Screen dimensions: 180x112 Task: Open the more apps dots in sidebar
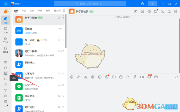[x=5, y=107]
